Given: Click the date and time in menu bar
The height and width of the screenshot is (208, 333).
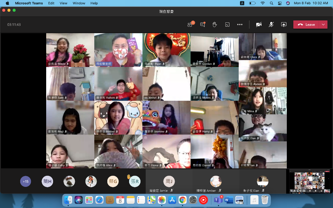Looking at the screenshot, I should pos(311,3).
